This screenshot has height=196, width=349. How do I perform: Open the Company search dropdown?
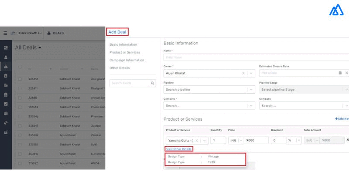coord(346,106)
